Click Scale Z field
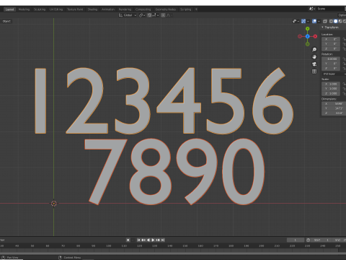Image resolution: width=346 pixels, height=260 pixels. point(331,93)
